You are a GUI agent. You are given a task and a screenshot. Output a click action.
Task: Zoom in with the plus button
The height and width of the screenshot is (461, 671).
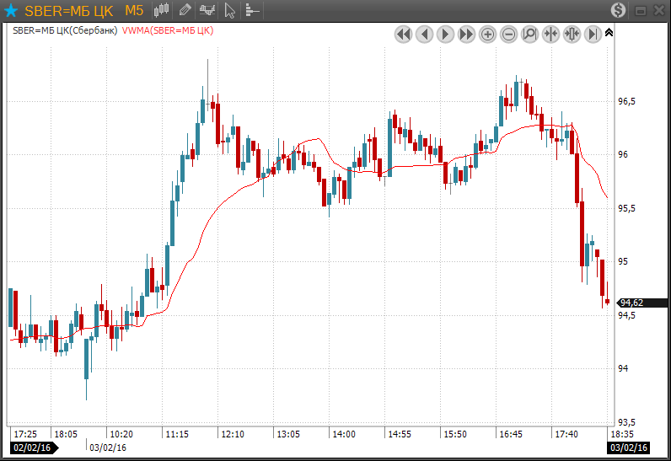pyautogui.click(x=488, y=35)
